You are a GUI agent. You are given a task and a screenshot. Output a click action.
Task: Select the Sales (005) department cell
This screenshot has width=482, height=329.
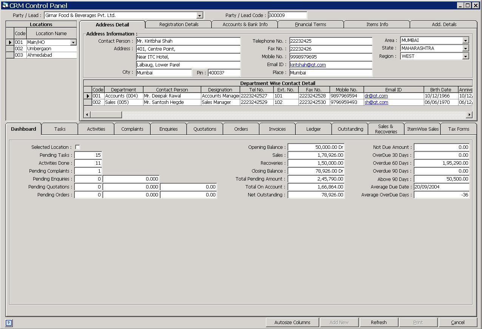tap(124, 102)
